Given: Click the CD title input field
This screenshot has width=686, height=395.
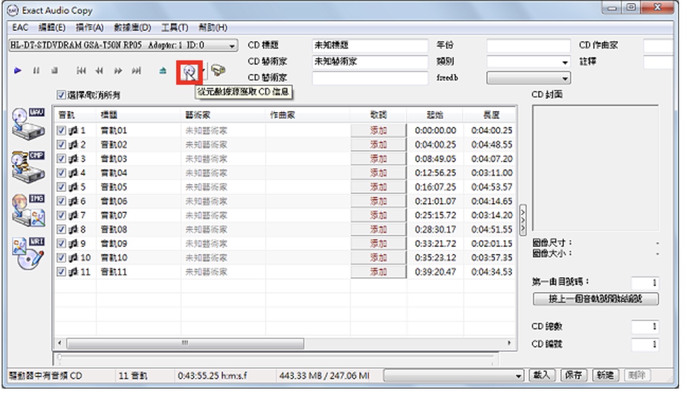Looking at the screenshot, I should pos(369,46).
